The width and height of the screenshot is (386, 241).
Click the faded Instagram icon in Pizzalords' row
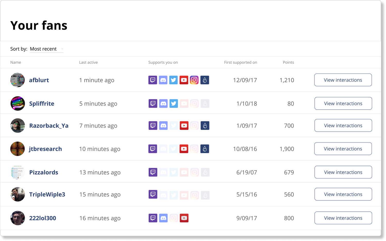coord(195,172)
